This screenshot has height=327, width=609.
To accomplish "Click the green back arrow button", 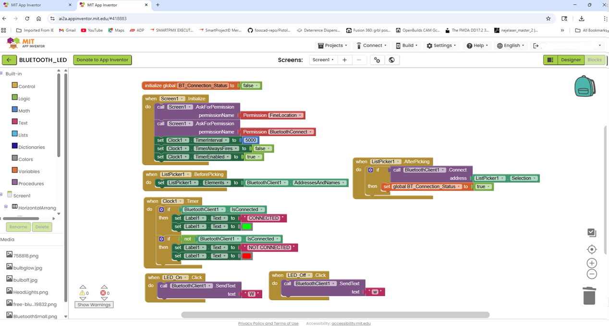I will coord(9,60).
